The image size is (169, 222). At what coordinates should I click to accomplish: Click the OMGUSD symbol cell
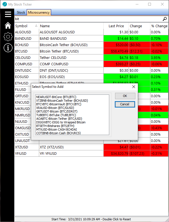pos(23,128)
